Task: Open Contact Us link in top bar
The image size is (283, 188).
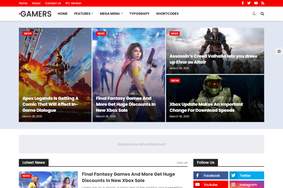Action: [53, 3]
